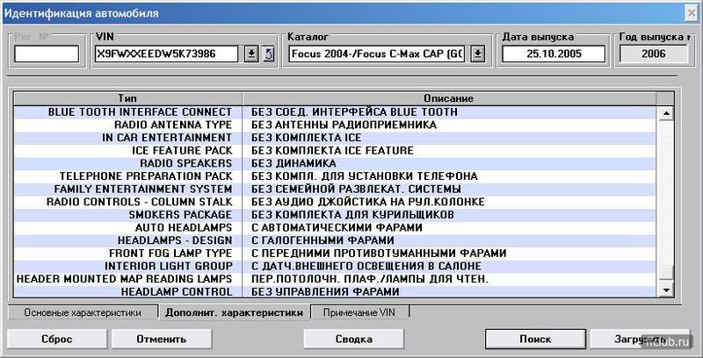The height and width of the screenshot is (358, 703).
Task: Click description С АВТОМАТИЧЕСКИМИ ФАРАМИ
Action: (337, 228)
